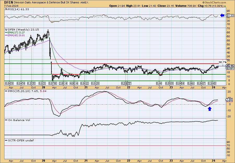Viewport: 235px width, 163px height.
Task: Open the StockCharts.com copyright link
Action: pyautogui.click(x=214, y=2)
